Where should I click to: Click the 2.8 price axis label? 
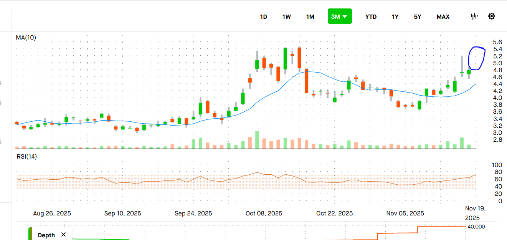point(497,139)
